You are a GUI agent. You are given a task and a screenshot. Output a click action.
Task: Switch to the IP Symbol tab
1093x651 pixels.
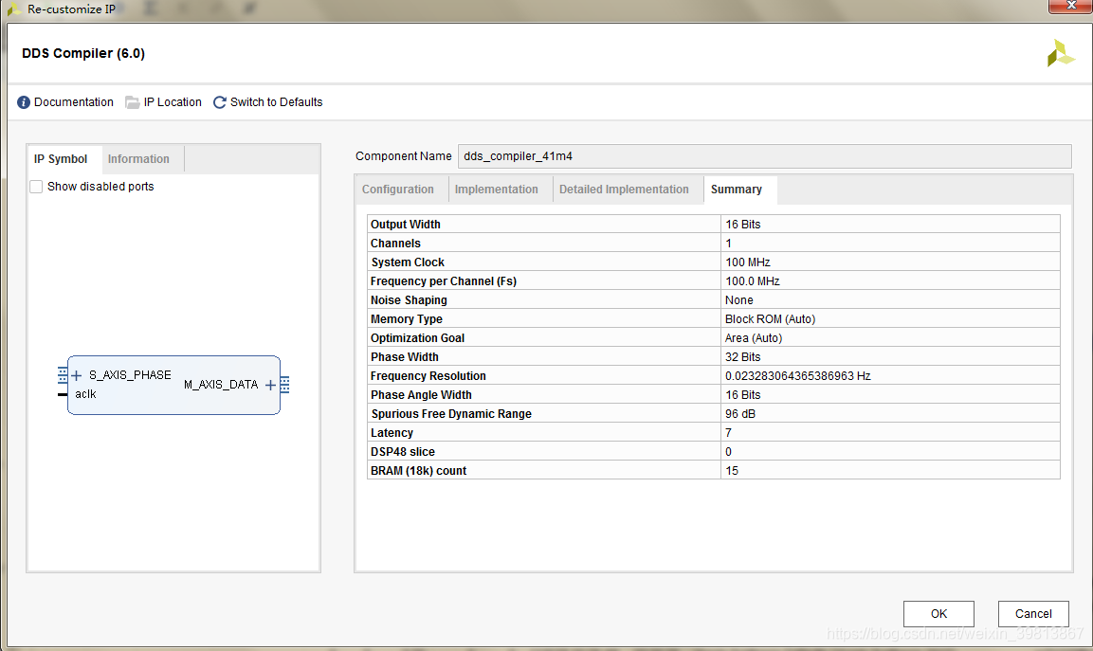61,159
